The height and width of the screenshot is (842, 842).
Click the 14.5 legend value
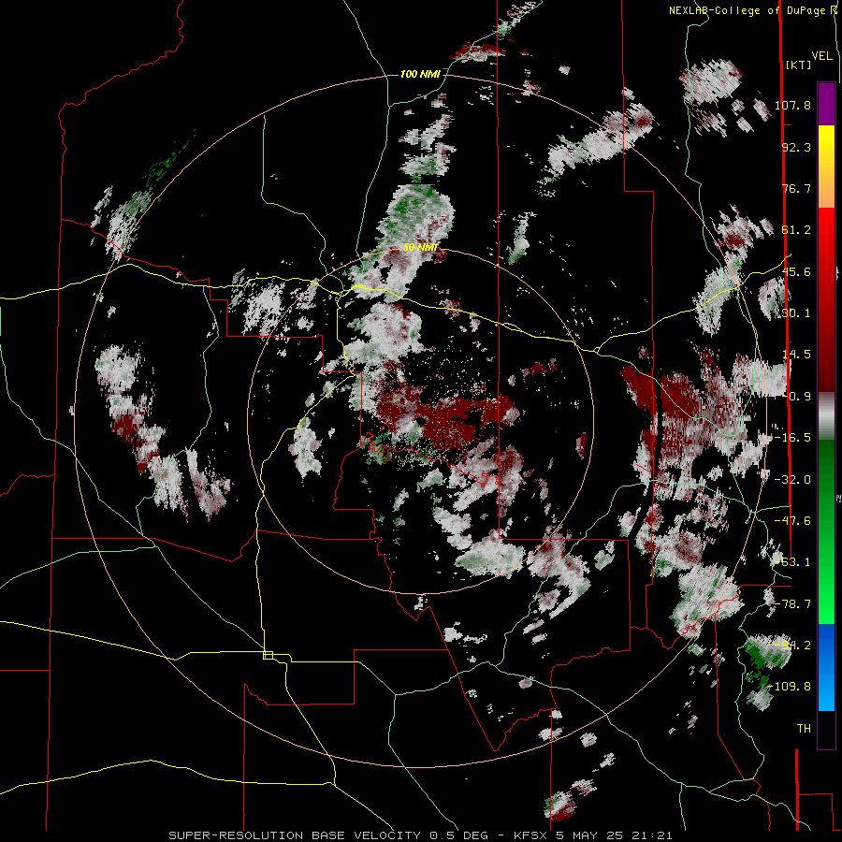[796, 355]
